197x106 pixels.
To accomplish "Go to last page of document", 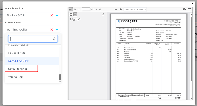I will click(100, 9).
